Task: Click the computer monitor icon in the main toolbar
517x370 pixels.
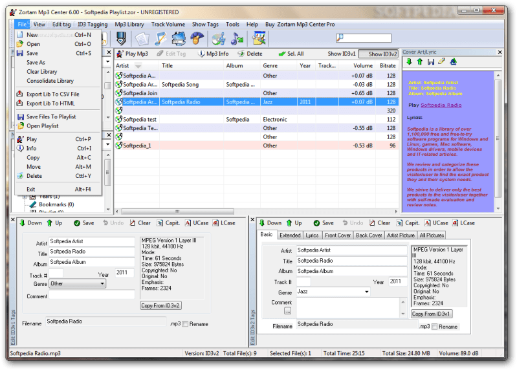Action: click(x=179, y=39)
